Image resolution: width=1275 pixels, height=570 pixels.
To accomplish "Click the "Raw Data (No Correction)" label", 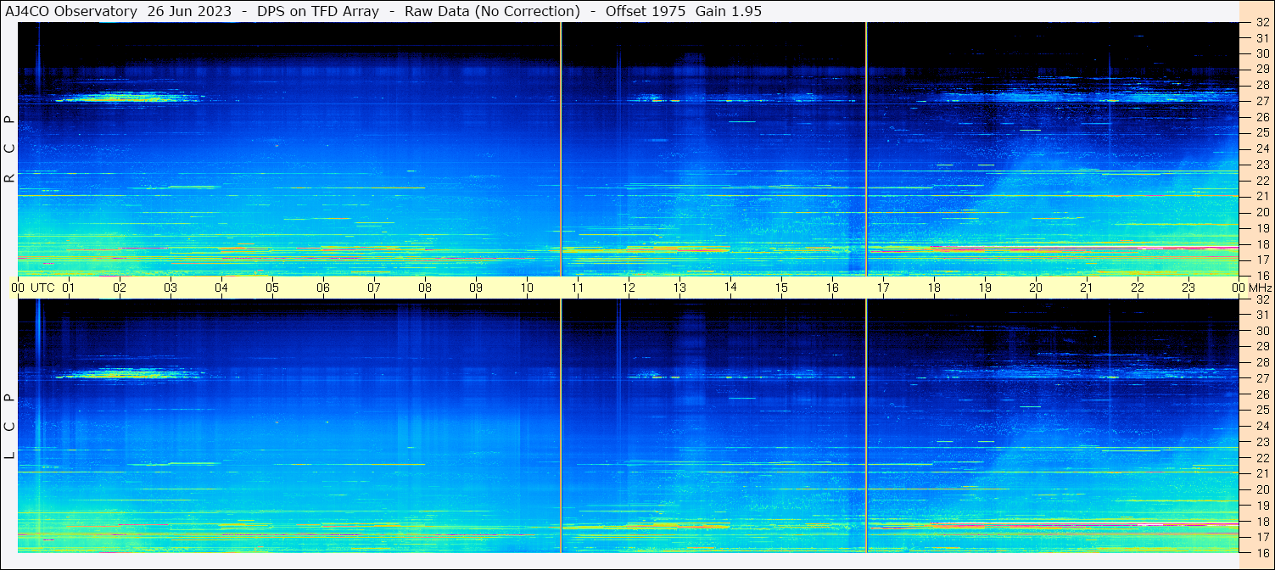I will coord(492,11).
